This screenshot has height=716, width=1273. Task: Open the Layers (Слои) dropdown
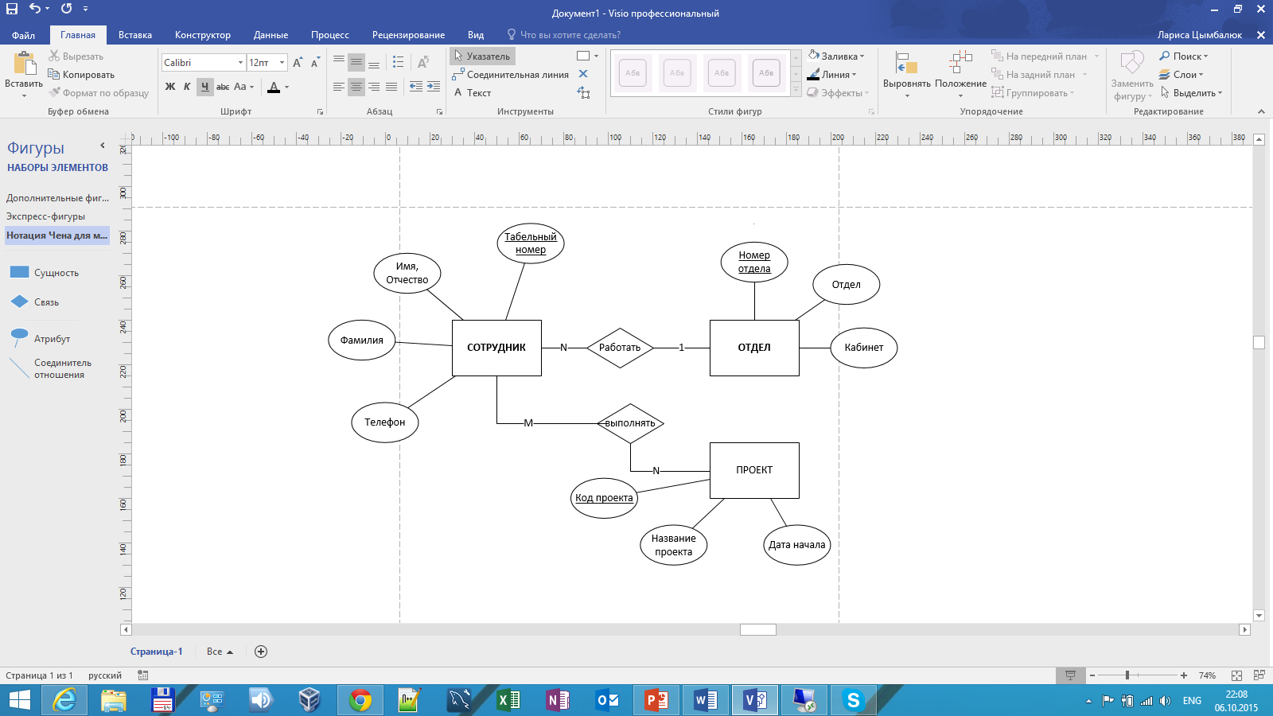1182,75
